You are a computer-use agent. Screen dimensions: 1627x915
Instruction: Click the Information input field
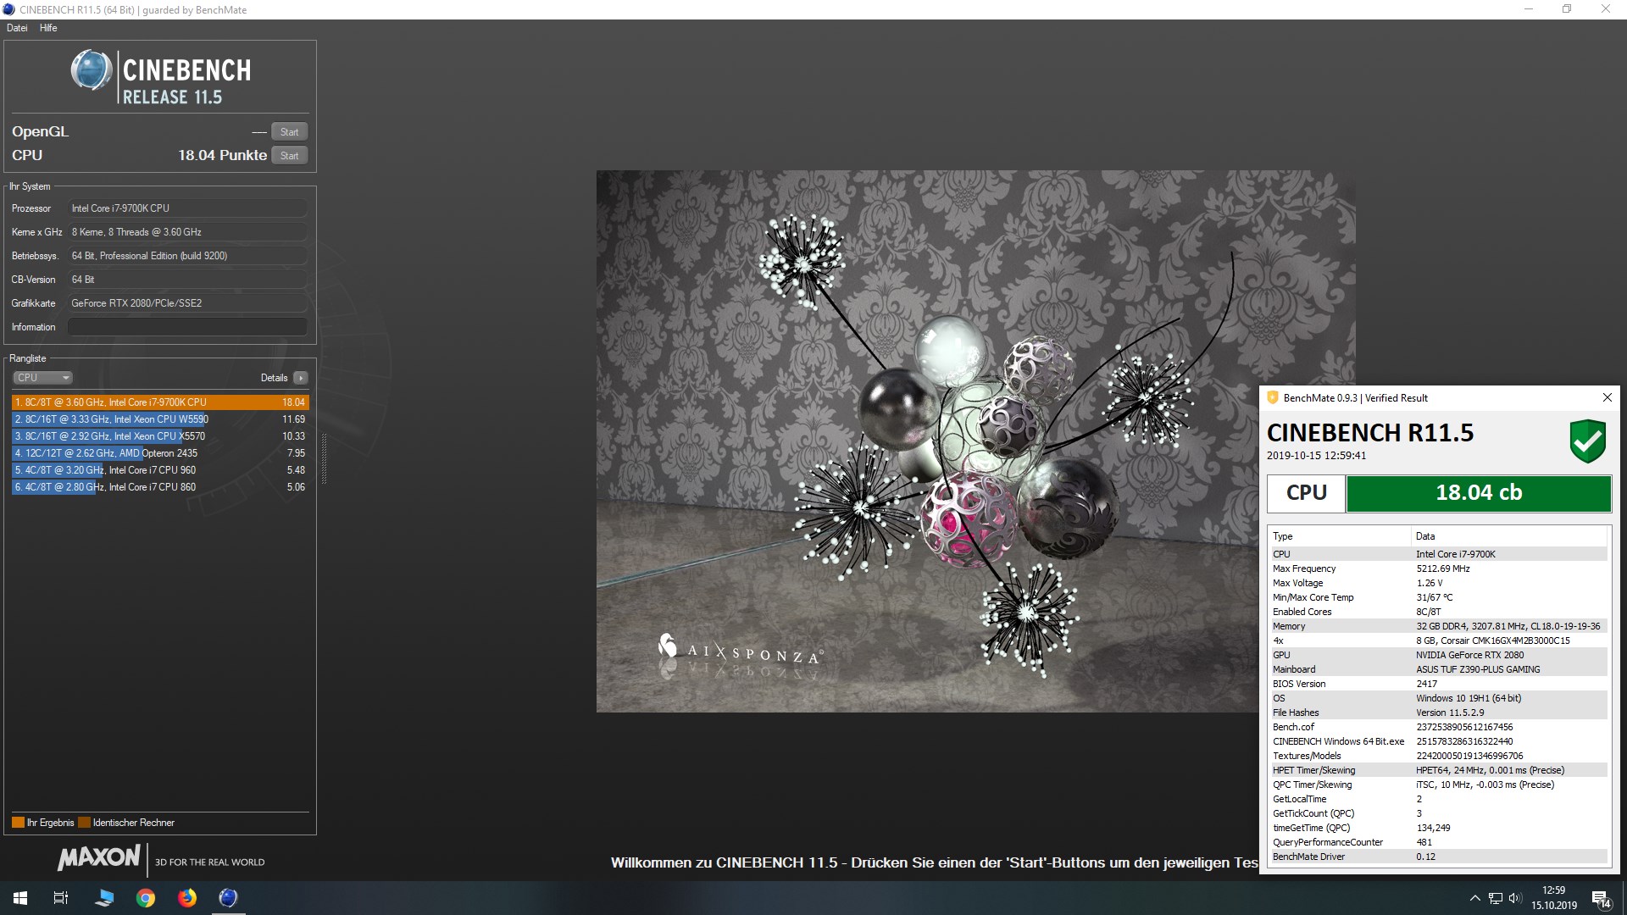pyautogui.click(x=187, y=327)
